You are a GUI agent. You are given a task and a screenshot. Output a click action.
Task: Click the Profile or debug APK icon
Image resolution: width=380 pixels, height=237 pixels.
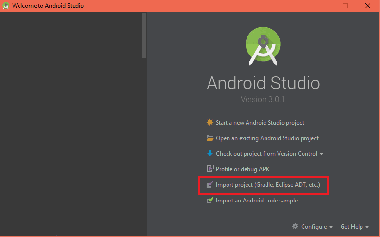[x=210, y=169]
